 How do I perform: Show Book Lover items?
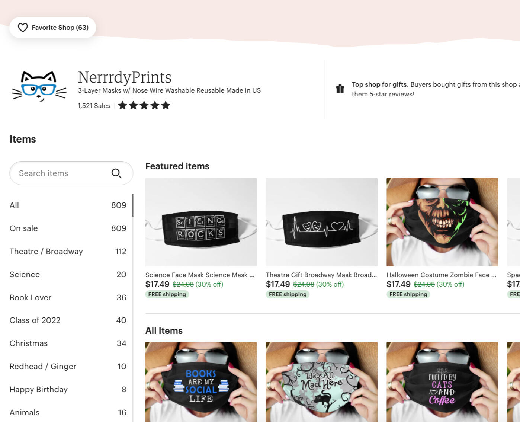tap(31, 298)
